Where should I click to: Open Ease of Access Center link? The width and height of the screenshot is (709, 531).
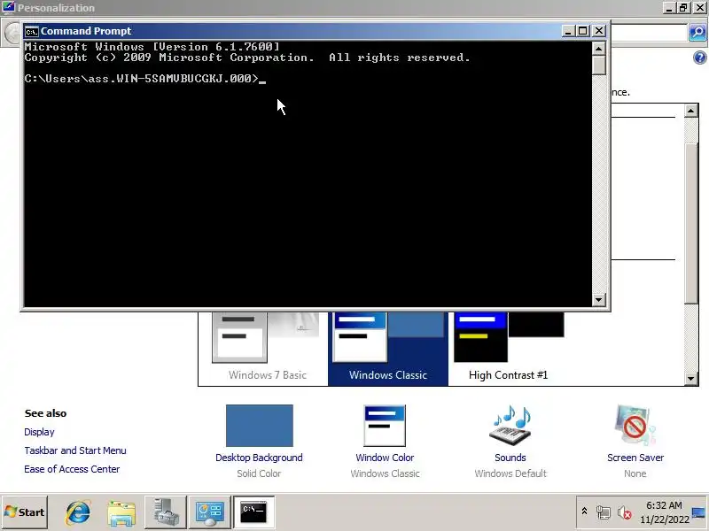click(72, 469)
